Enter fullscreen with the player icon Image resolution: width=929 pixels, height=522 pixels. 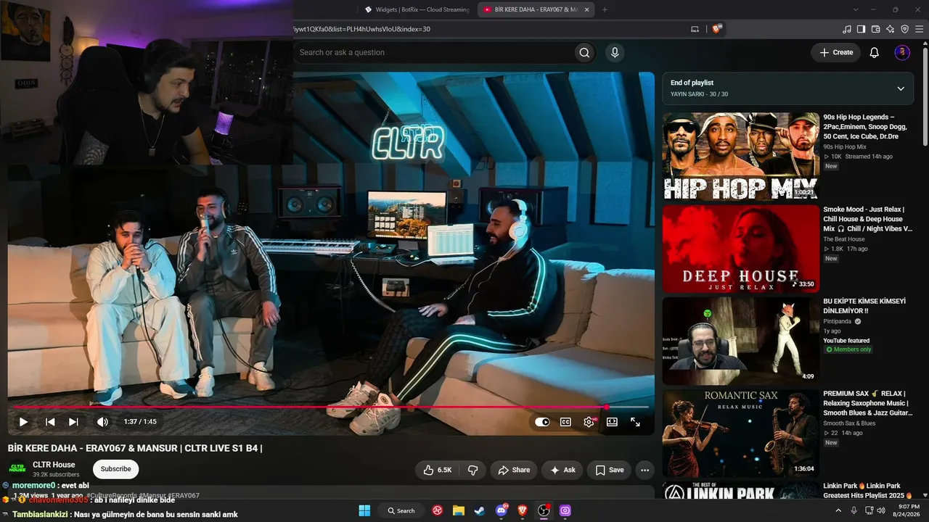coord(635,422)
